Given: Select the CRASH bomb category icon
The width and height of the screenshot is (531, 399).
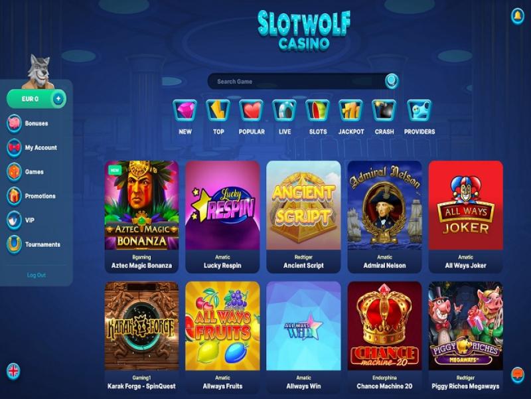Looking at the screenshot, I should point(384,111).
